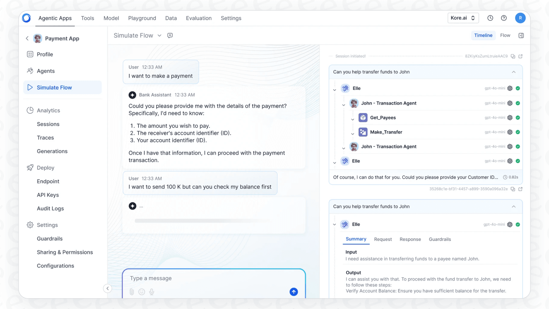The width and height of the screenshot is (549, 309).
Task: Click the microphone voice input icon
Action: click(x=152, y=292)
